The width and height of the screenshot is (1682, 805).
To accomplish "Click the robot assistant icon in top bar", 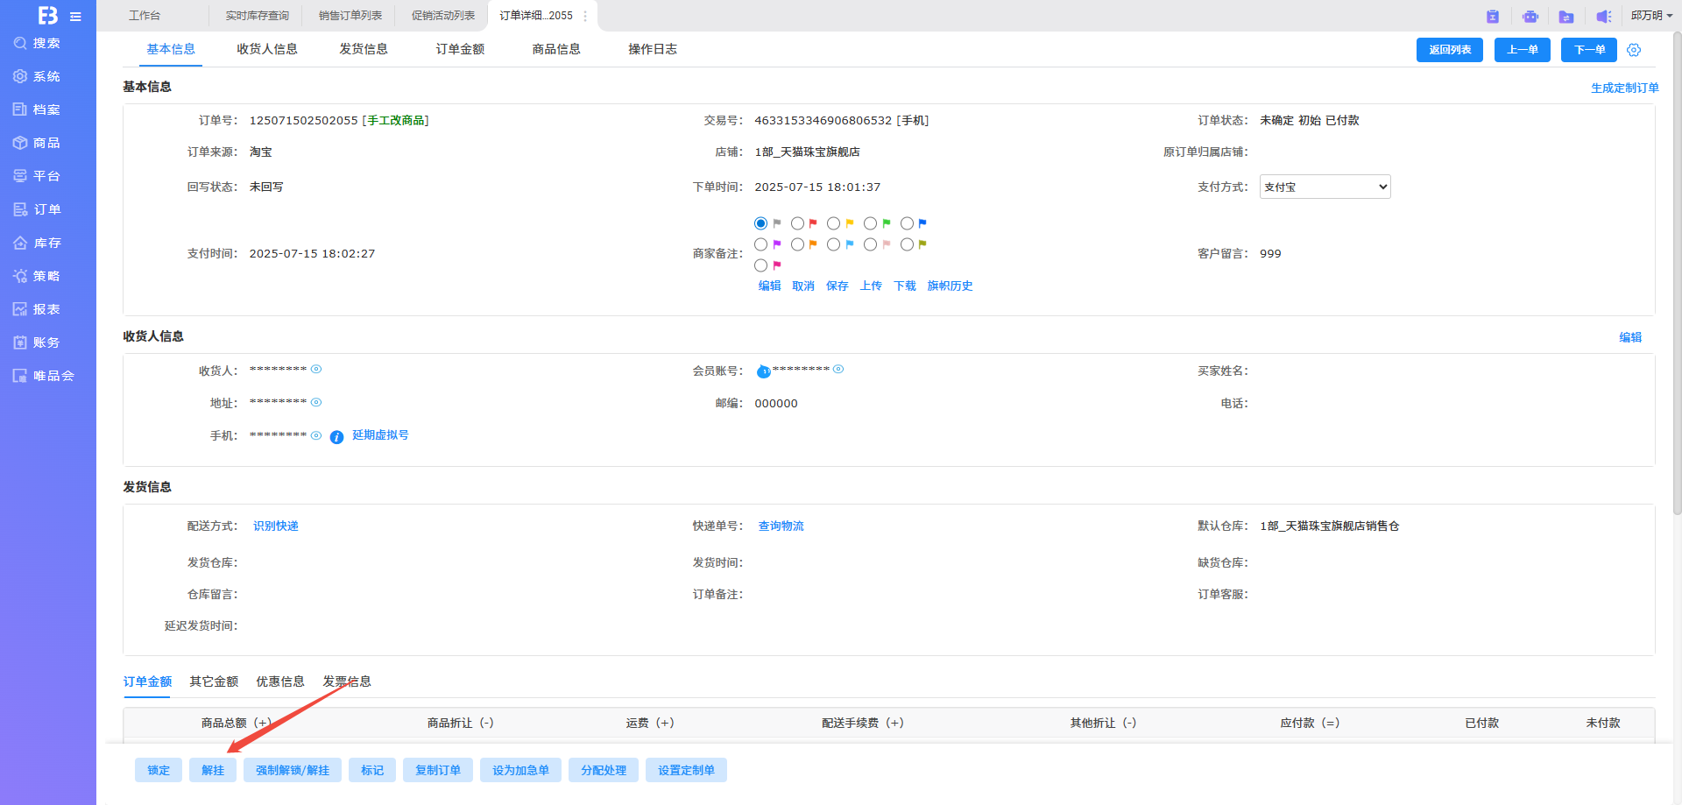I will [x=1530, y=17].
